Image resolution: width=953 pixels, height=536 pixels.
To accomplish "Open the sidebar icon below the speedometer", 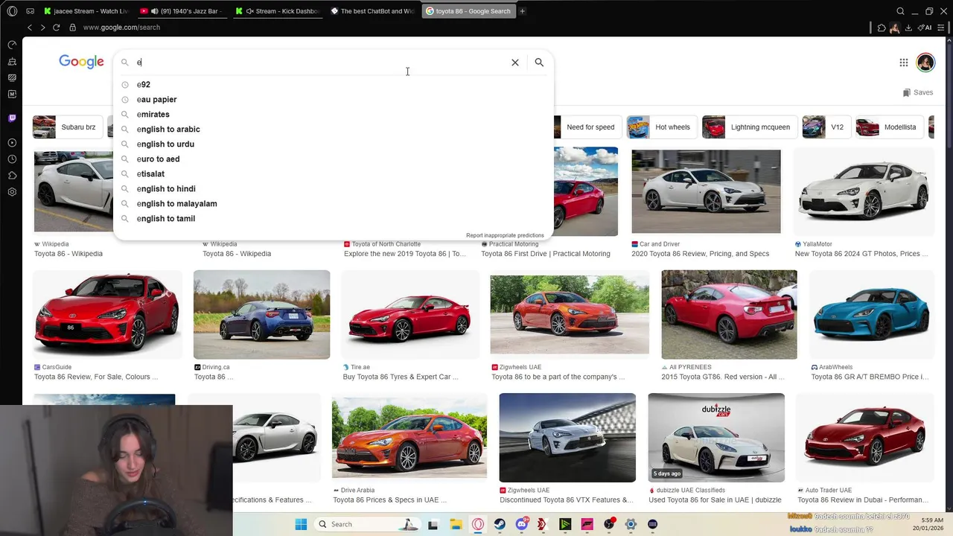I will point(12,61).
